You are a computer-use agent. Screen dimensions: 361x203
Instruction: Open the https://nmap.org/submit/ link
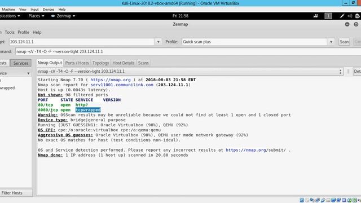coord(256,150)
